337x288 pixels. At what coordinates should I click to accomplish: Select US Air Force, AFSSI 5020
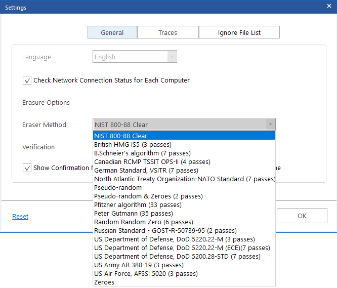pyautogui.click(x=184, y=273)
